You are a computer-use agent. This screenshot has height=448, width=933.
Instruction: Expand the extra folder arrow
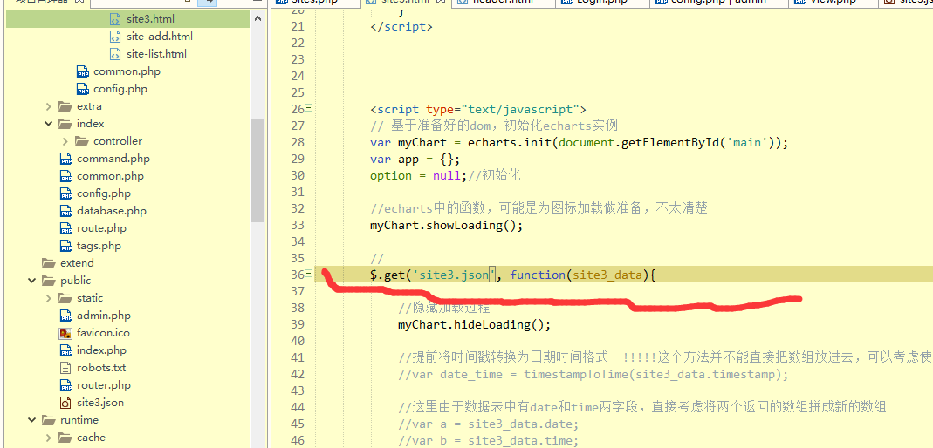(49, 106)
